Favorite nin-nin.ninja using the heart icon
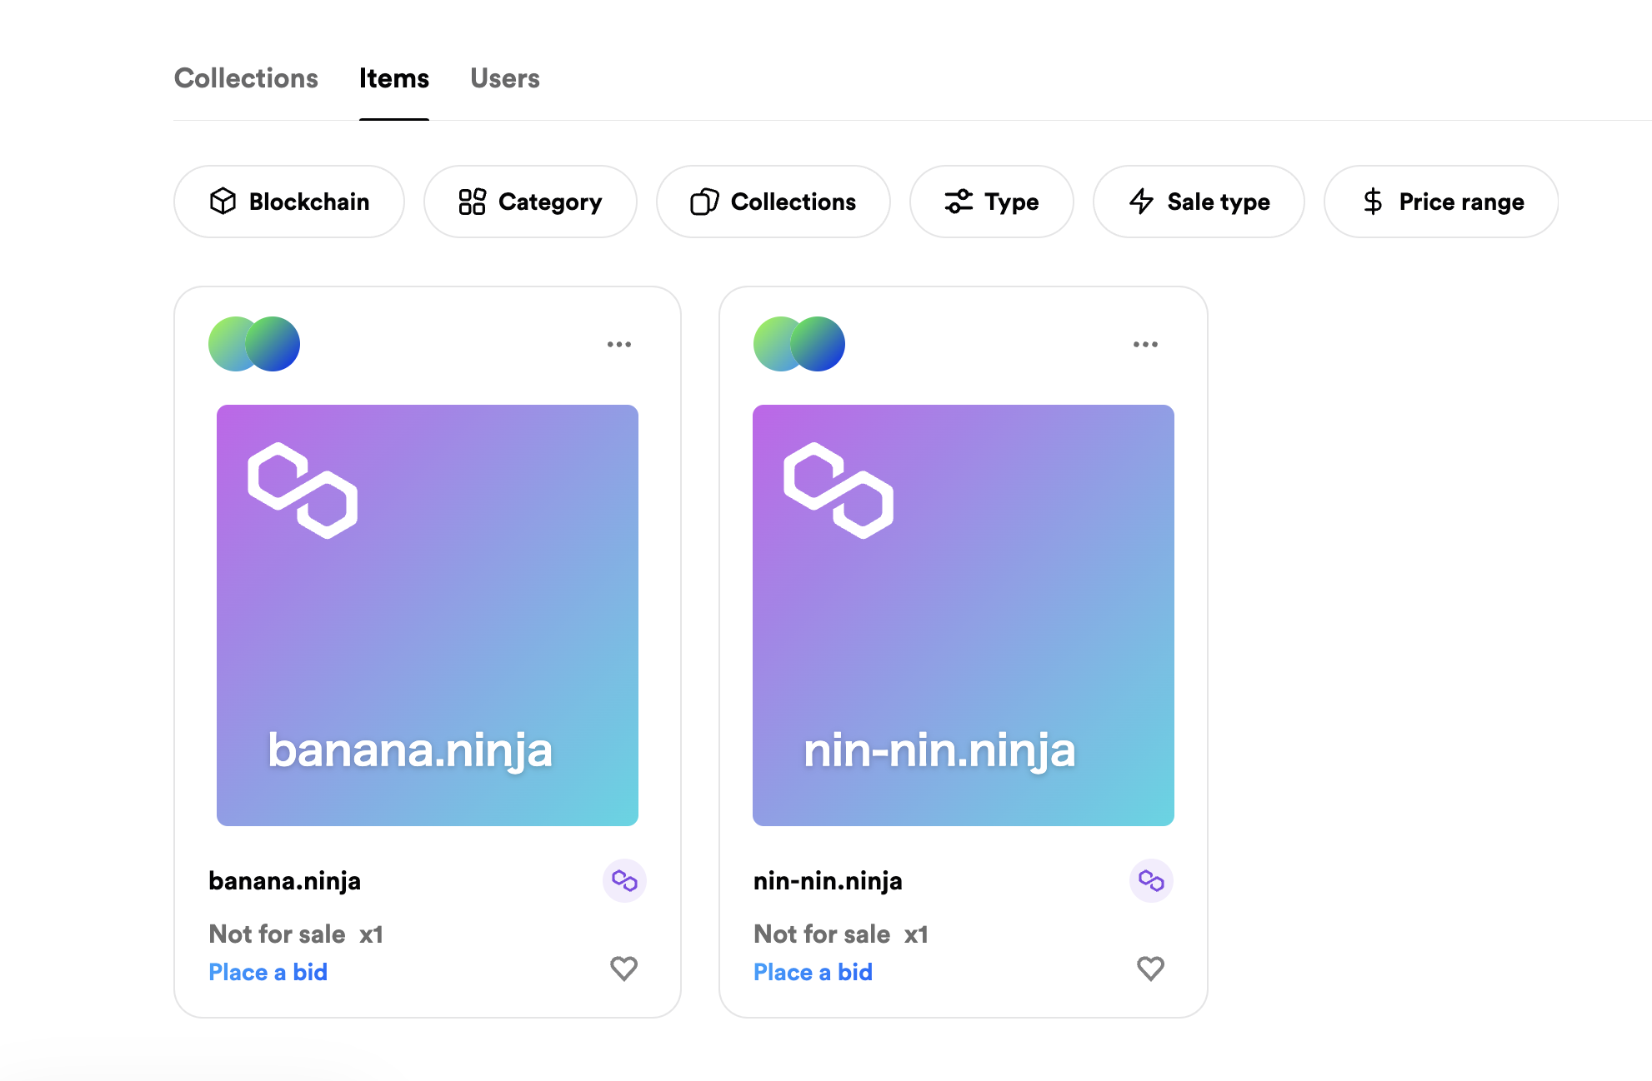Viewport: 1652px width, 1081px height. (1150, 969)
